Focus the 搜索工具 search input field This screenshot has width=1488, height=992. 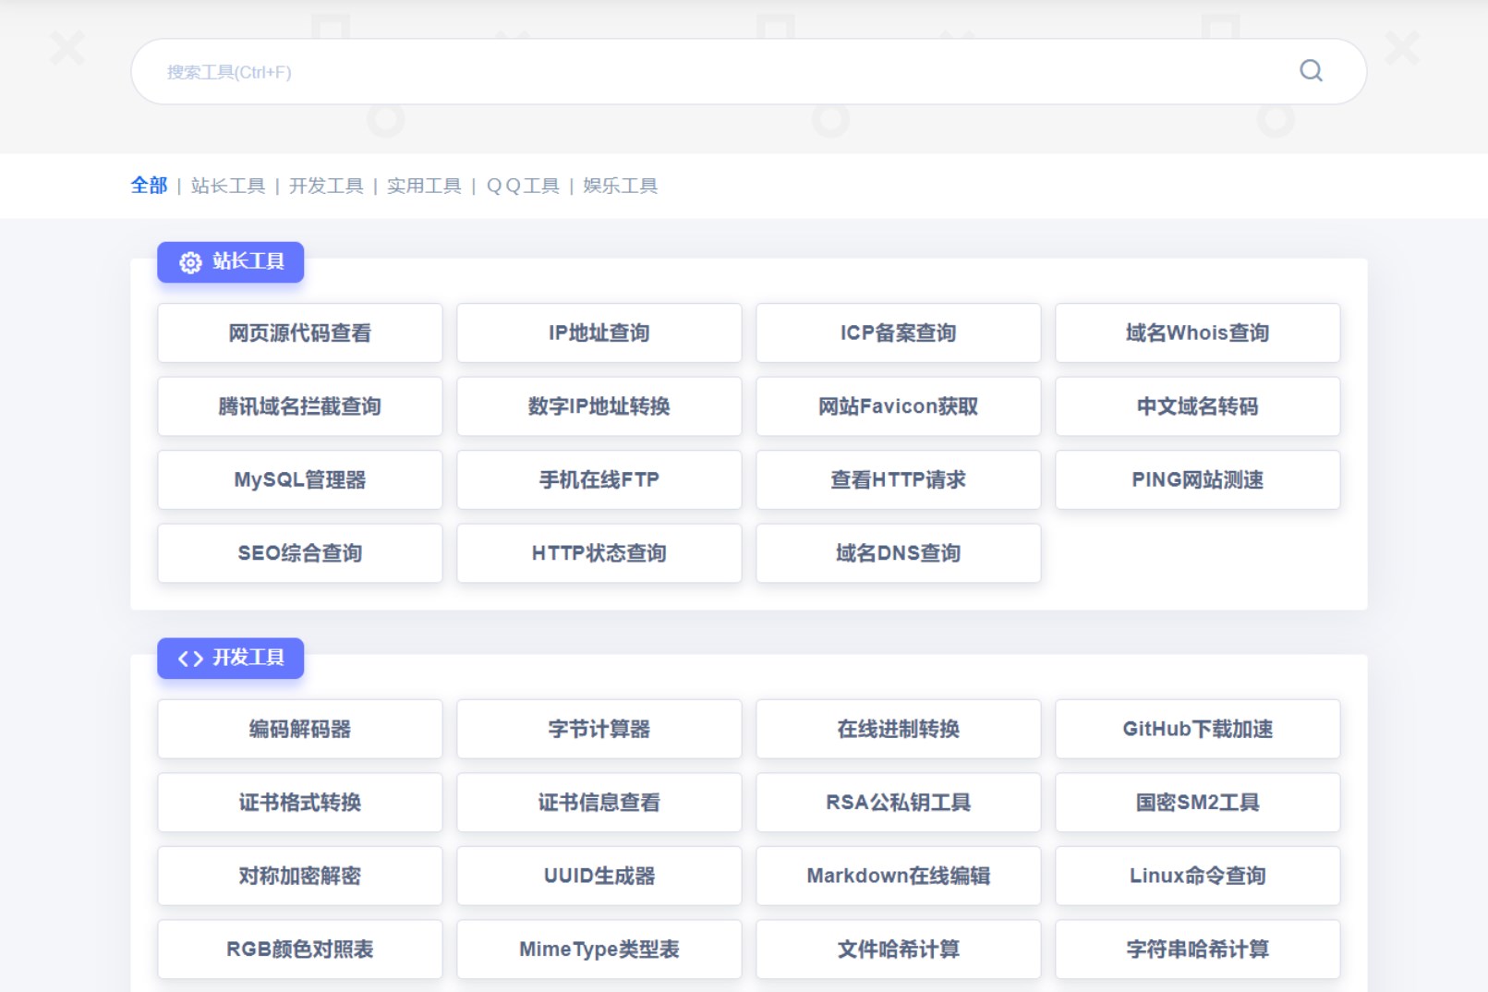coord(748,71)
